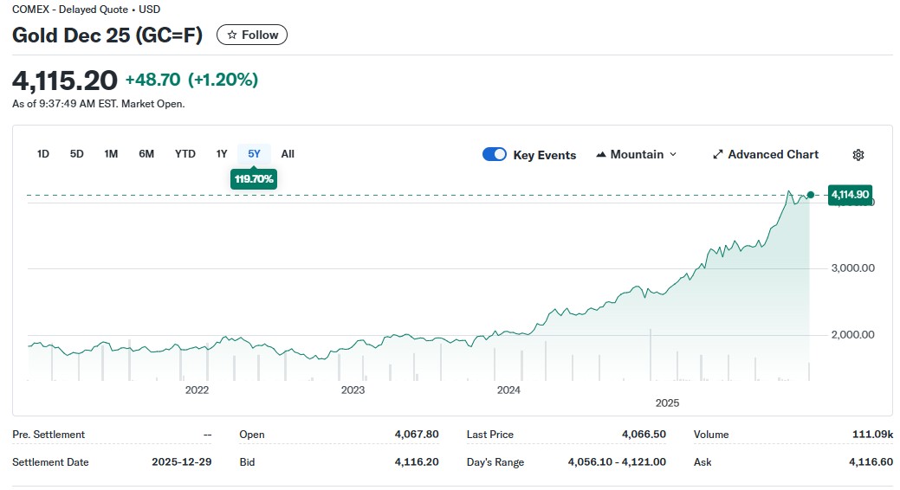
Task: Open the chart settings gear icon
Action: [858, 155]
